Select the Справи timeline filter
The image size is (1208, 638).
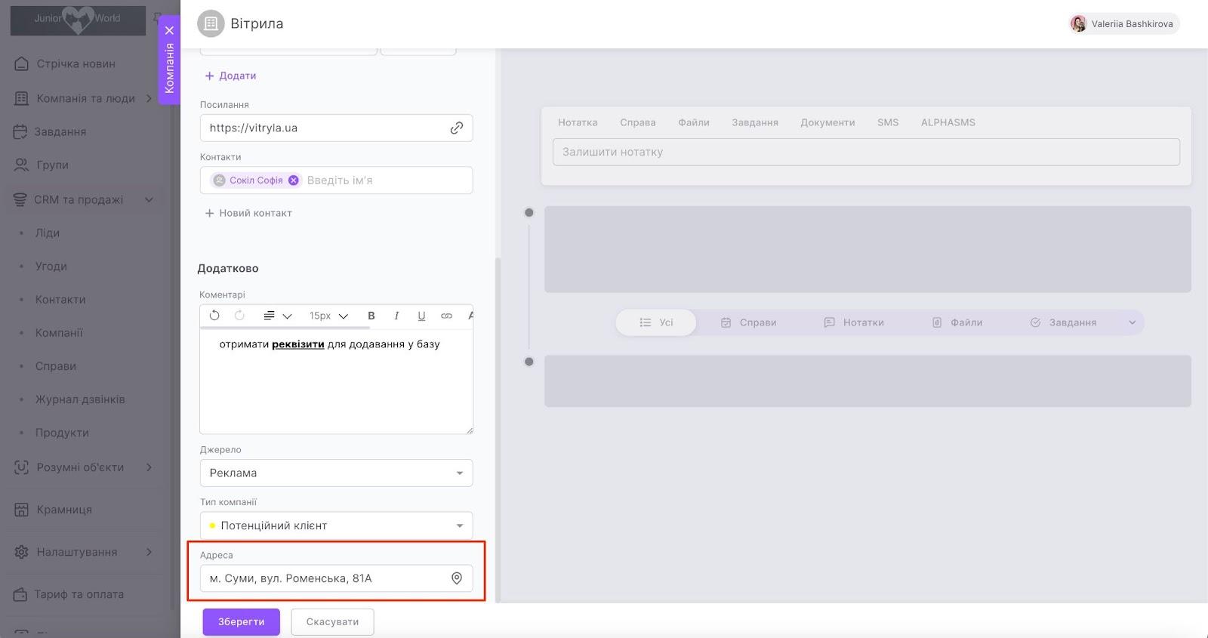(748, 322)
